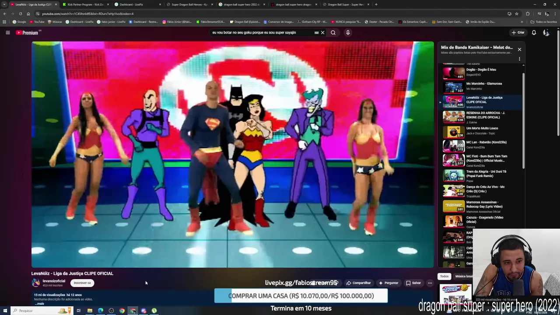Switch to Kick Partner Program browser tab
The width and height of the screenshot is (560, 315).
coord(86,4)
